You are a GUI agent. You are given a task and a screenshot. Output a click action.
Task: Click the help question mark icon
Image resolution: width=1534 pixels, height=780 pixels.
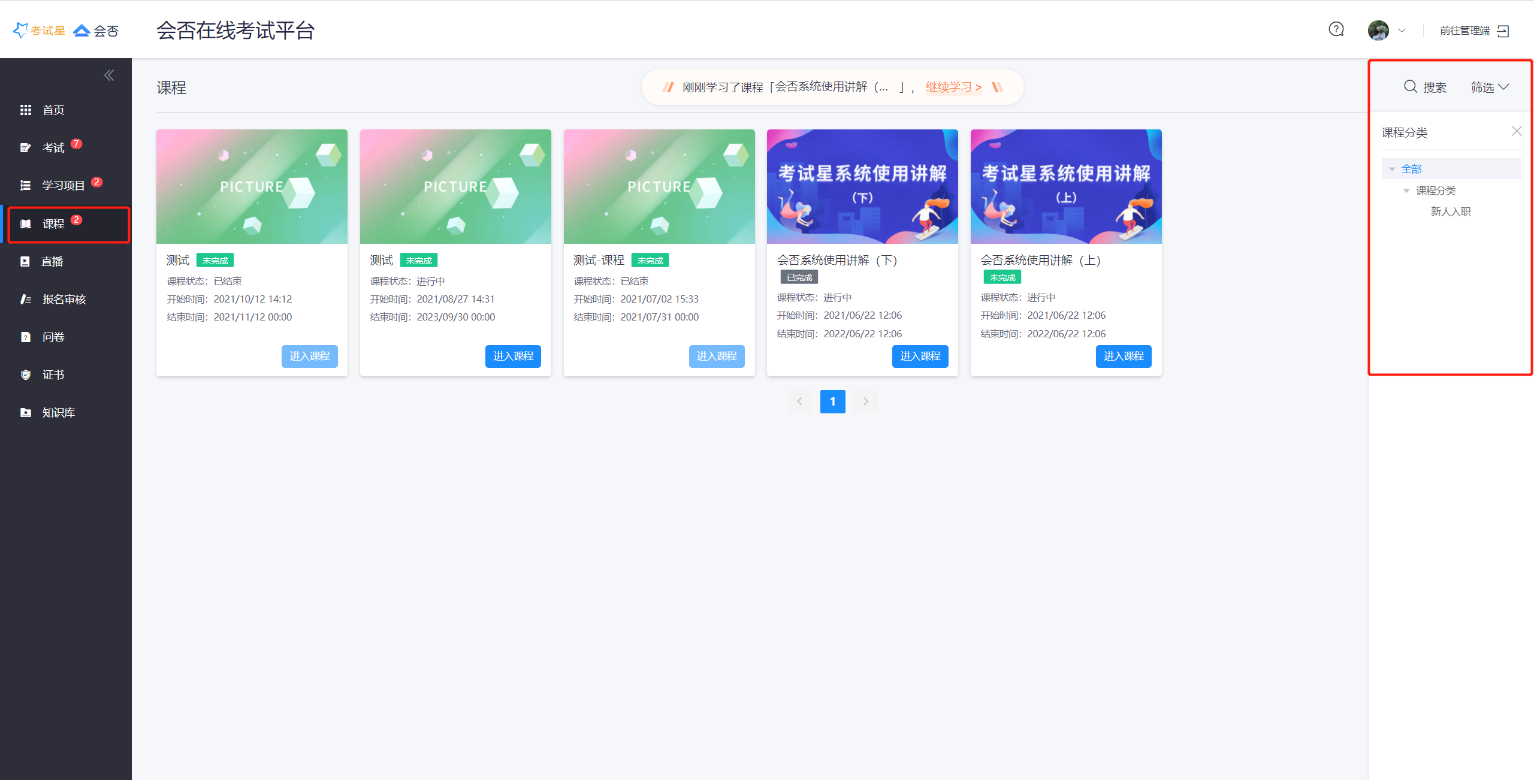(x=1336, y=29)
